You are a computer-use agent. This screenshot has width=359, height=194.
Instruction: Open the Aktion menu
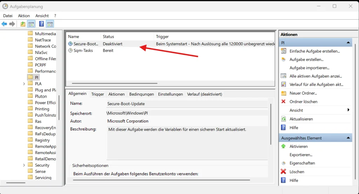(x=24, y=15)
